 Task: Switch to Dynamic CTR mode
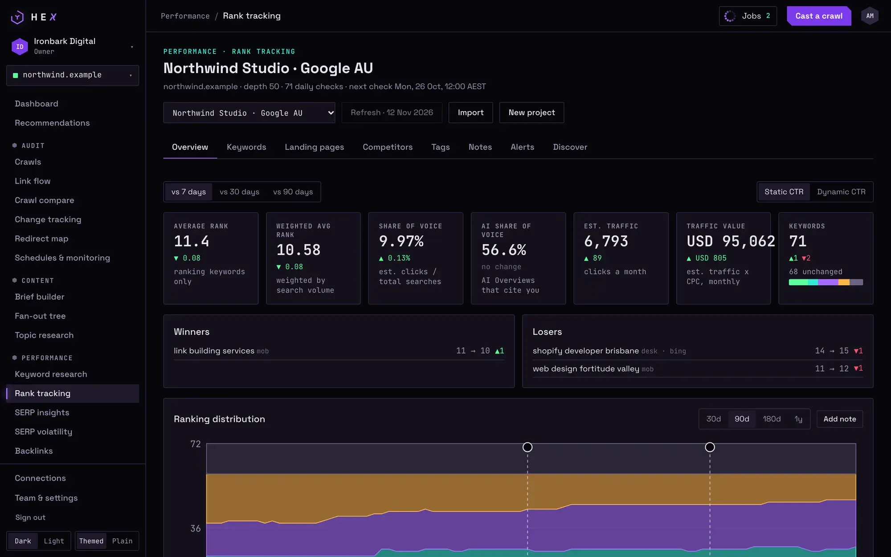point(841,192)
